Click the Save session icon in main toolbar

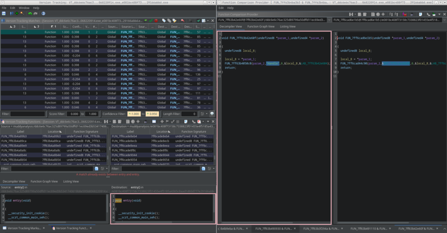tap(4, 13)
